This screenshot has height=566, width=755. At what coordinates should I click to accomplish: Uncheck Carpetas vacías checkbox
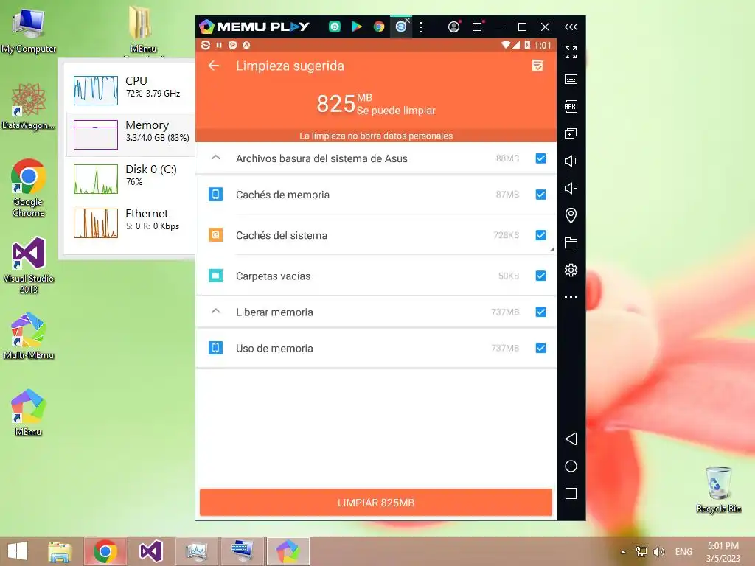[x=540, y=276]
